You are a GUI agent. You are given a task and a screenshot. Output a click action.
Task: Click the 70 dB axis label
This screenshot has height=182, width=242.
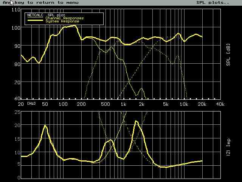(17, 82)
